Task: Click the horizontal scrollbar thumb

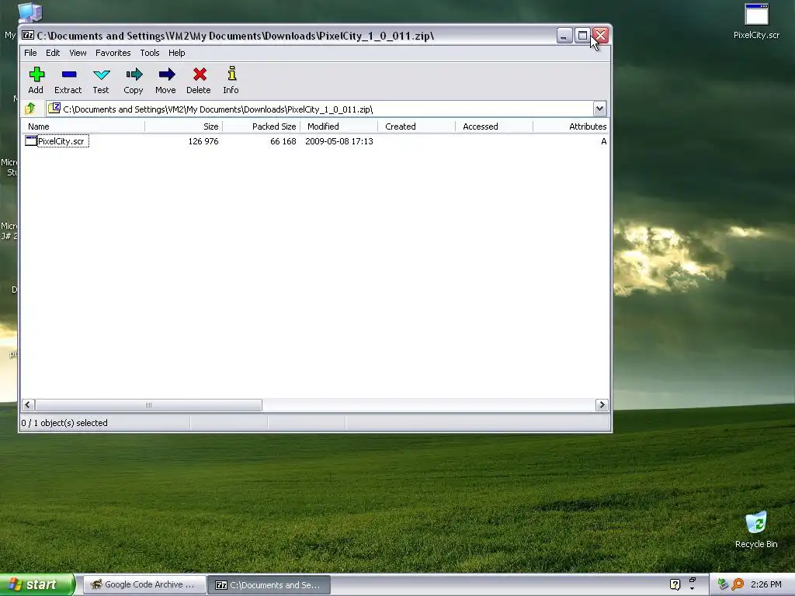Action: [148, 404]
